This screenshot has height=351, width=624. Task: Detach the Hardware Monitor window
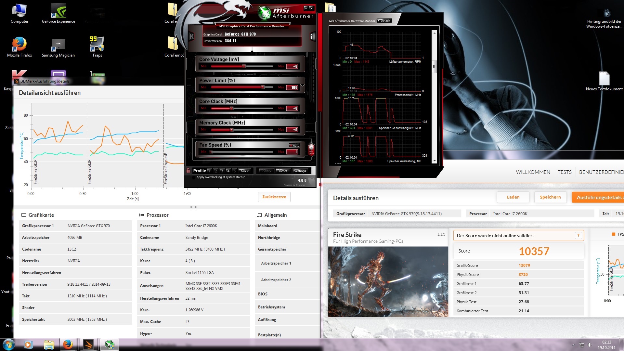click(x=384, y=21)
